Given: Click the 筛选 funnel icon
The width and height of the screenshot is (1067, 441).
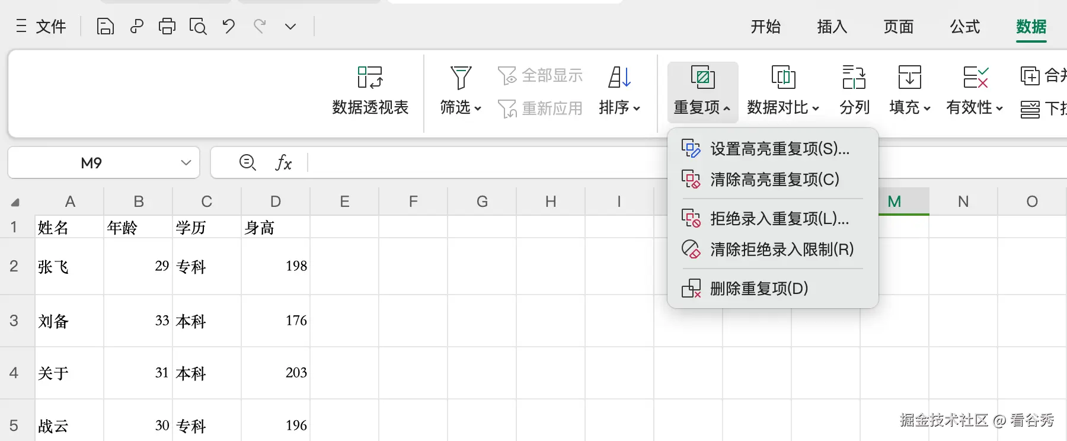Looking at the screenshot, I should 461,77.
